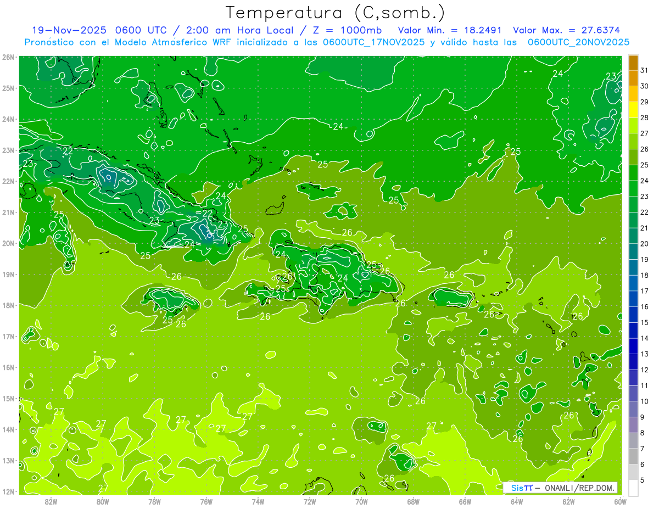Click the "SisTT - ONAMLI/REP.DOM." credit box
The height and width of the screenshot is (509, 659).
coord(561,488)
